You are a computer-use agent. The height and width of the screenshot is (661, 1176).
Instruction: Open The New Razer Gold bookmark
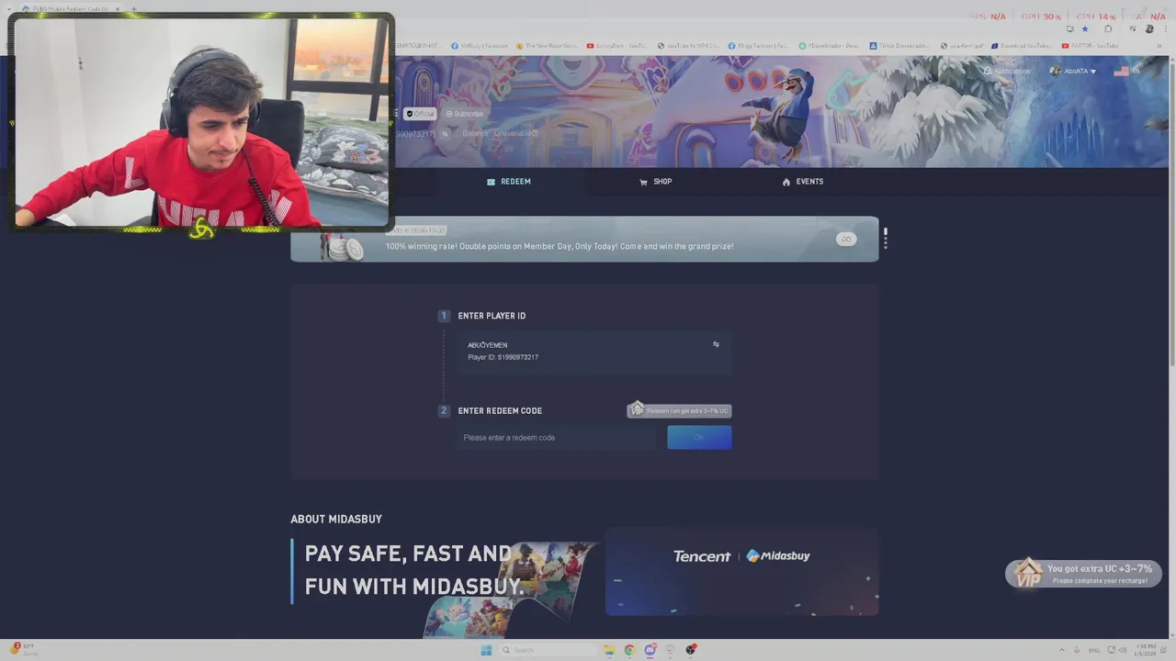tap(547, 45)
